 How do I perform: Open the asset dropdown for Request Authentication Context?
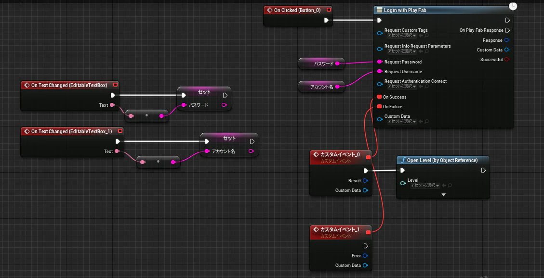[x=402, y=86]
